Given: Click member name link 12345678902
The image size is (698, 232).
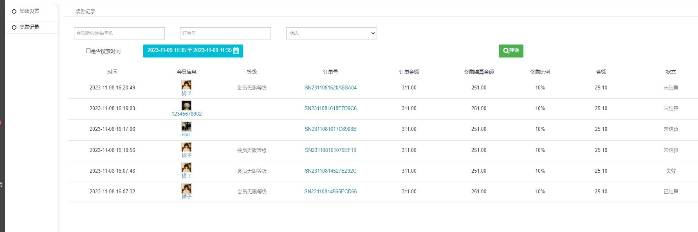Looking at the screenshot, I should (x=186, y=114).
